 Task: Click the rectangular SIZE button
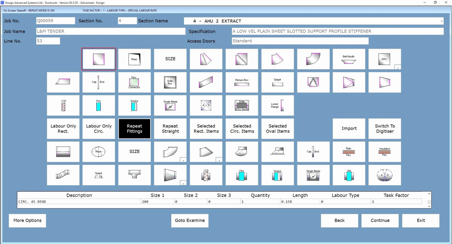170,59
